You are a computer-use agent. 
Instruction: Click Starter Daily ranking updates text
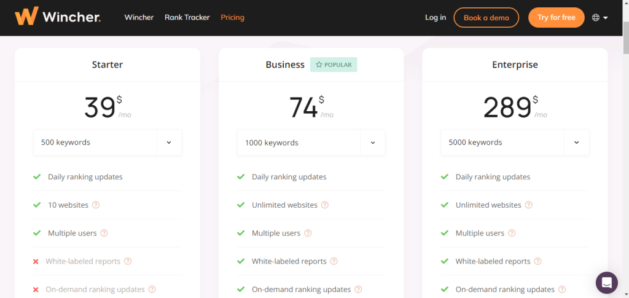coord(85,177)
